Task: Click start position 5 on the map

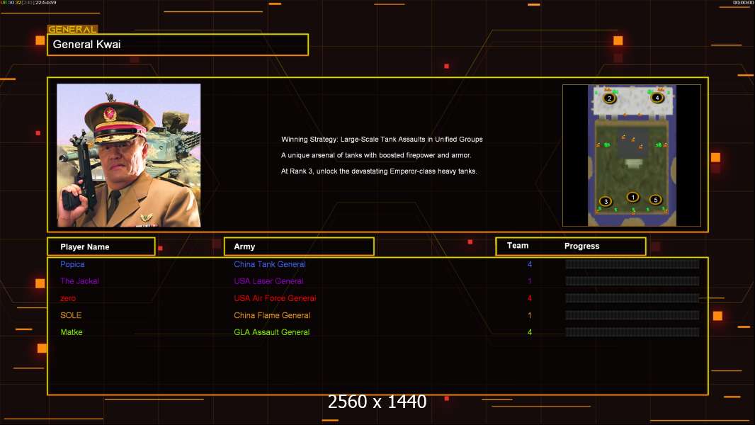Action: point(655,200)
